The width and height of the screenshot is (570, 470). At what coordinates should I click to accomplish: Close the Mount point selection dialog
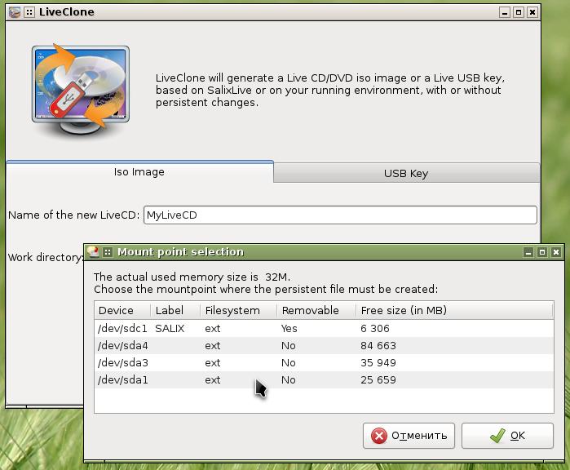tap(556, 252)
